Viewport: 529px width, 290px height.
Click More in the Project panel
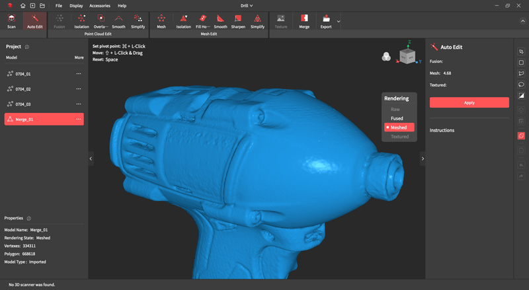[x=79, y=57]
